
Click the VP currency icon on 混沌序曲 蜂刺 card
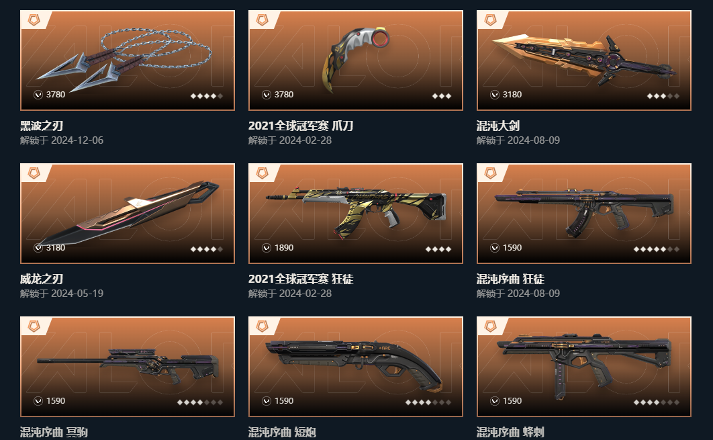495,401
